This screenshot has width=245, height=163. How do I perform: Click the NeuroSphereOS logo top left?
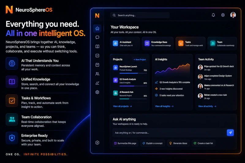pos(29,10)
